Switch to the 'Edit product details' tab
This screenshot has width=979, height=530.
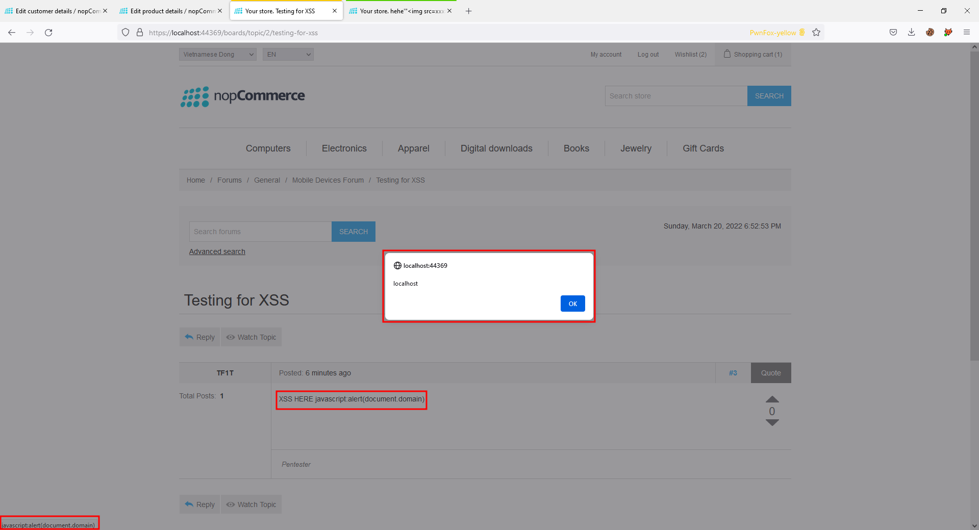[168, 10]
